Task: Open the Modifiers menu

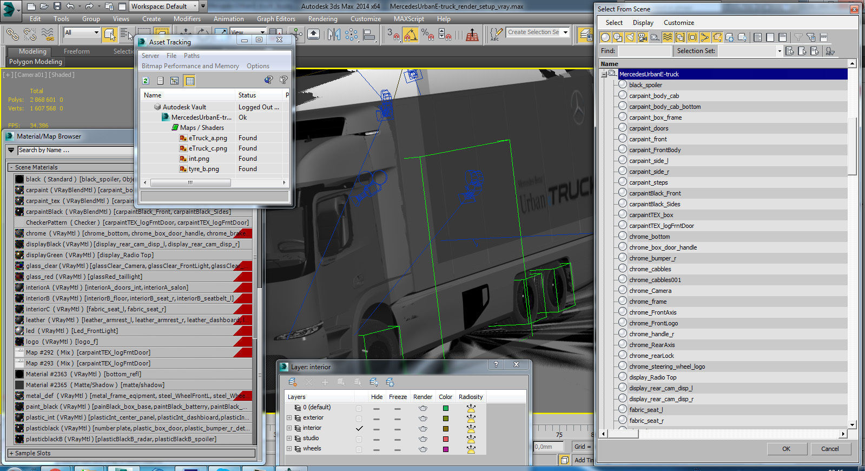Action: (187, 19)
